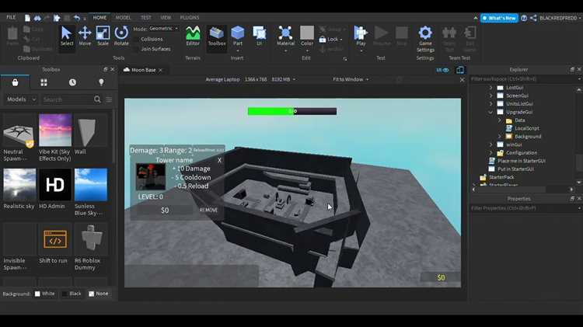Open the UI insert tool

point(259,36)
